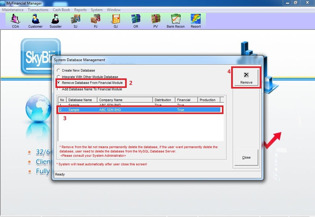The height and width of the screenshot is (217, 315).
Task: Click the Report toolbar icon
Action: tap(196, 20)
